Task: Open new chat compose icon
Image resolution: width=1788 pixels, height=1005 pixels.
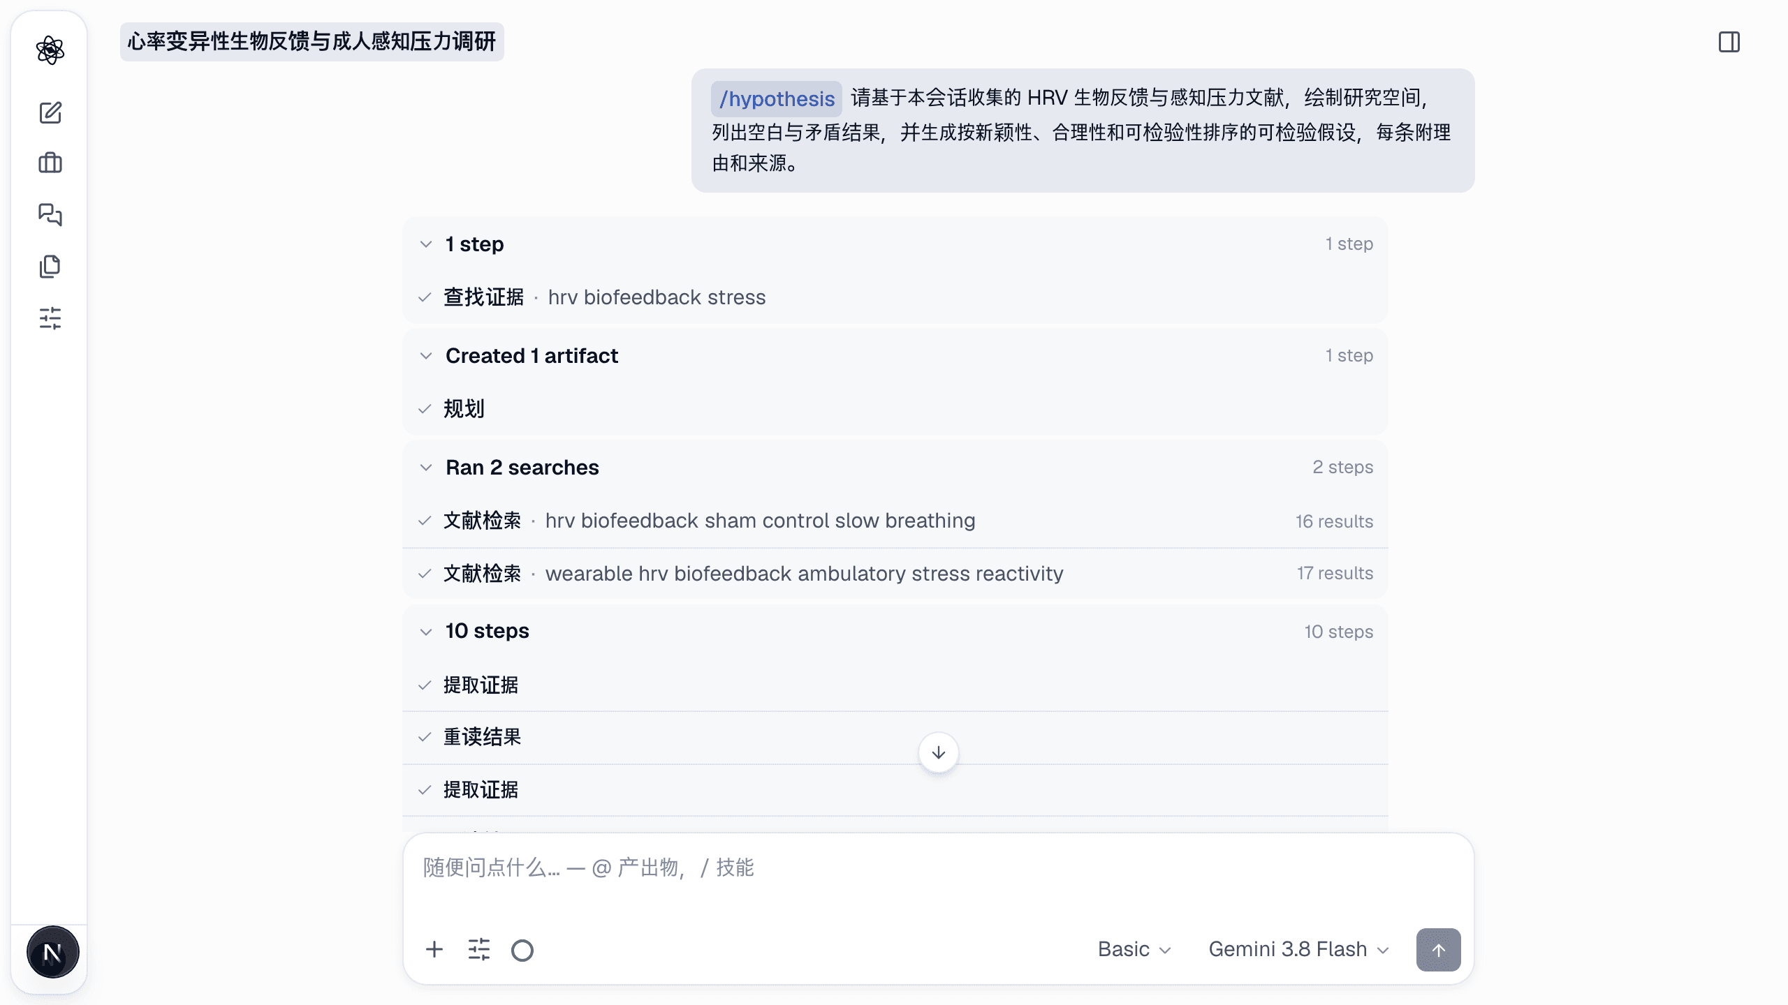Action: (50, 112)
